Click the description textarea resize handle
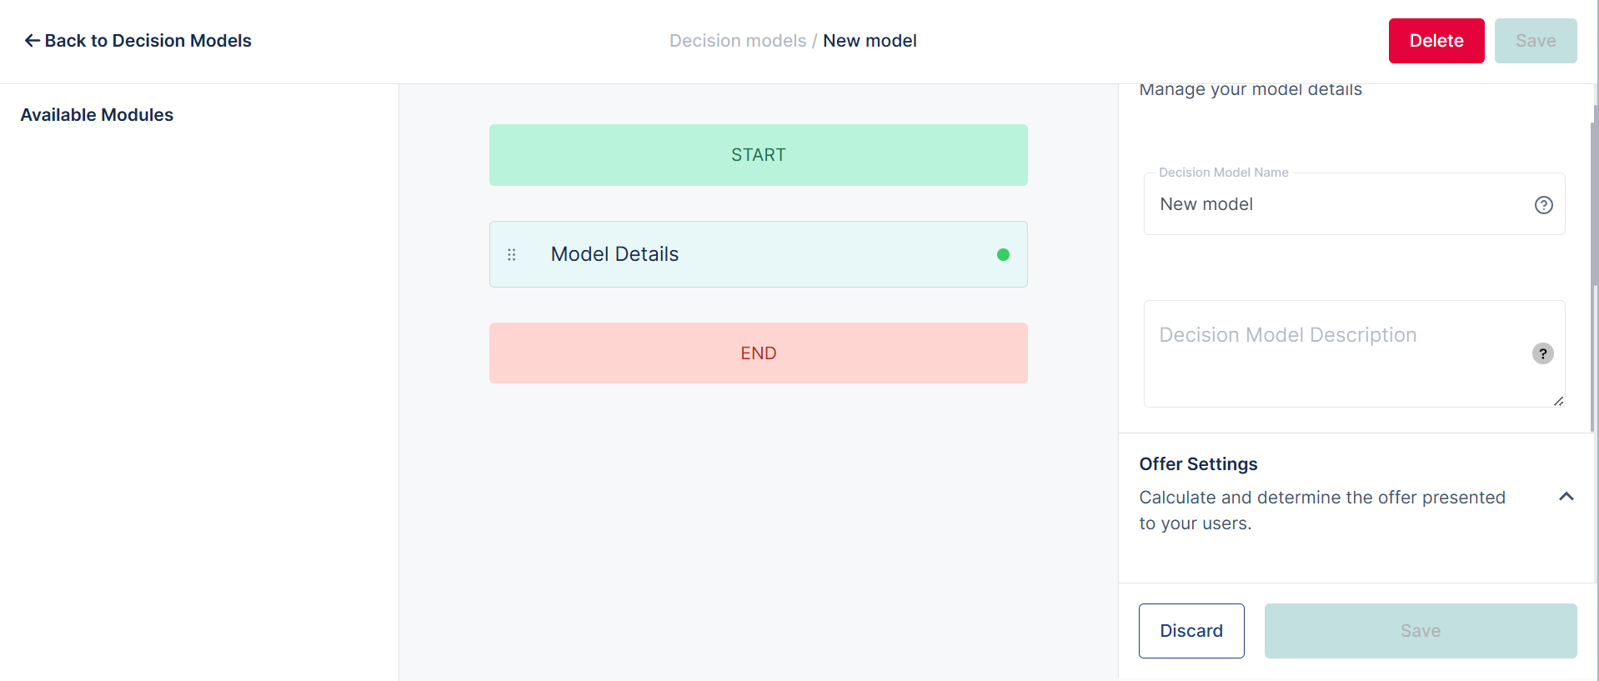The height and width of the screenshot is (681, 1599). (x=1558, y=401)
